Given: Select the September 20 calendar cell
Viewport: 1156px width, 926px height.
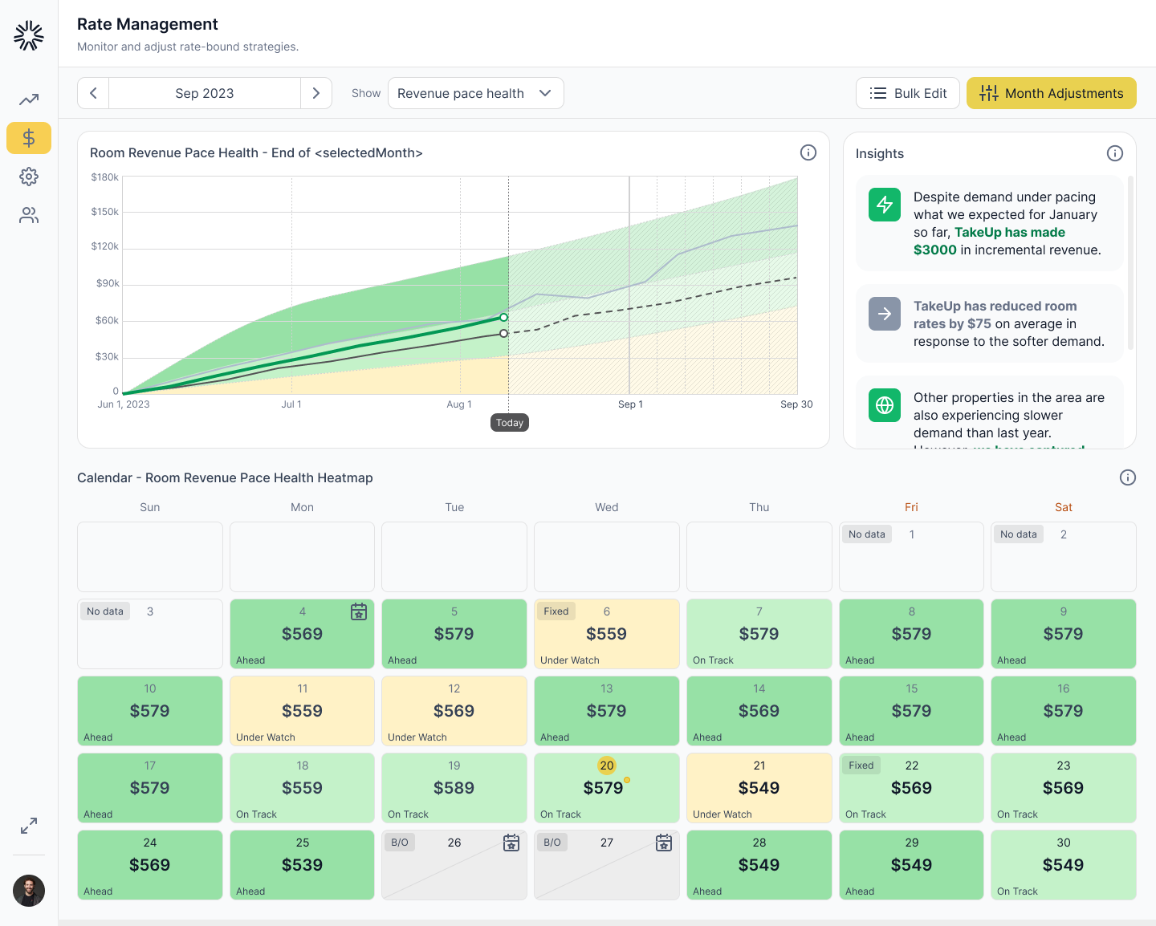Looking at the screenshot, I should [x=606, y=788].
